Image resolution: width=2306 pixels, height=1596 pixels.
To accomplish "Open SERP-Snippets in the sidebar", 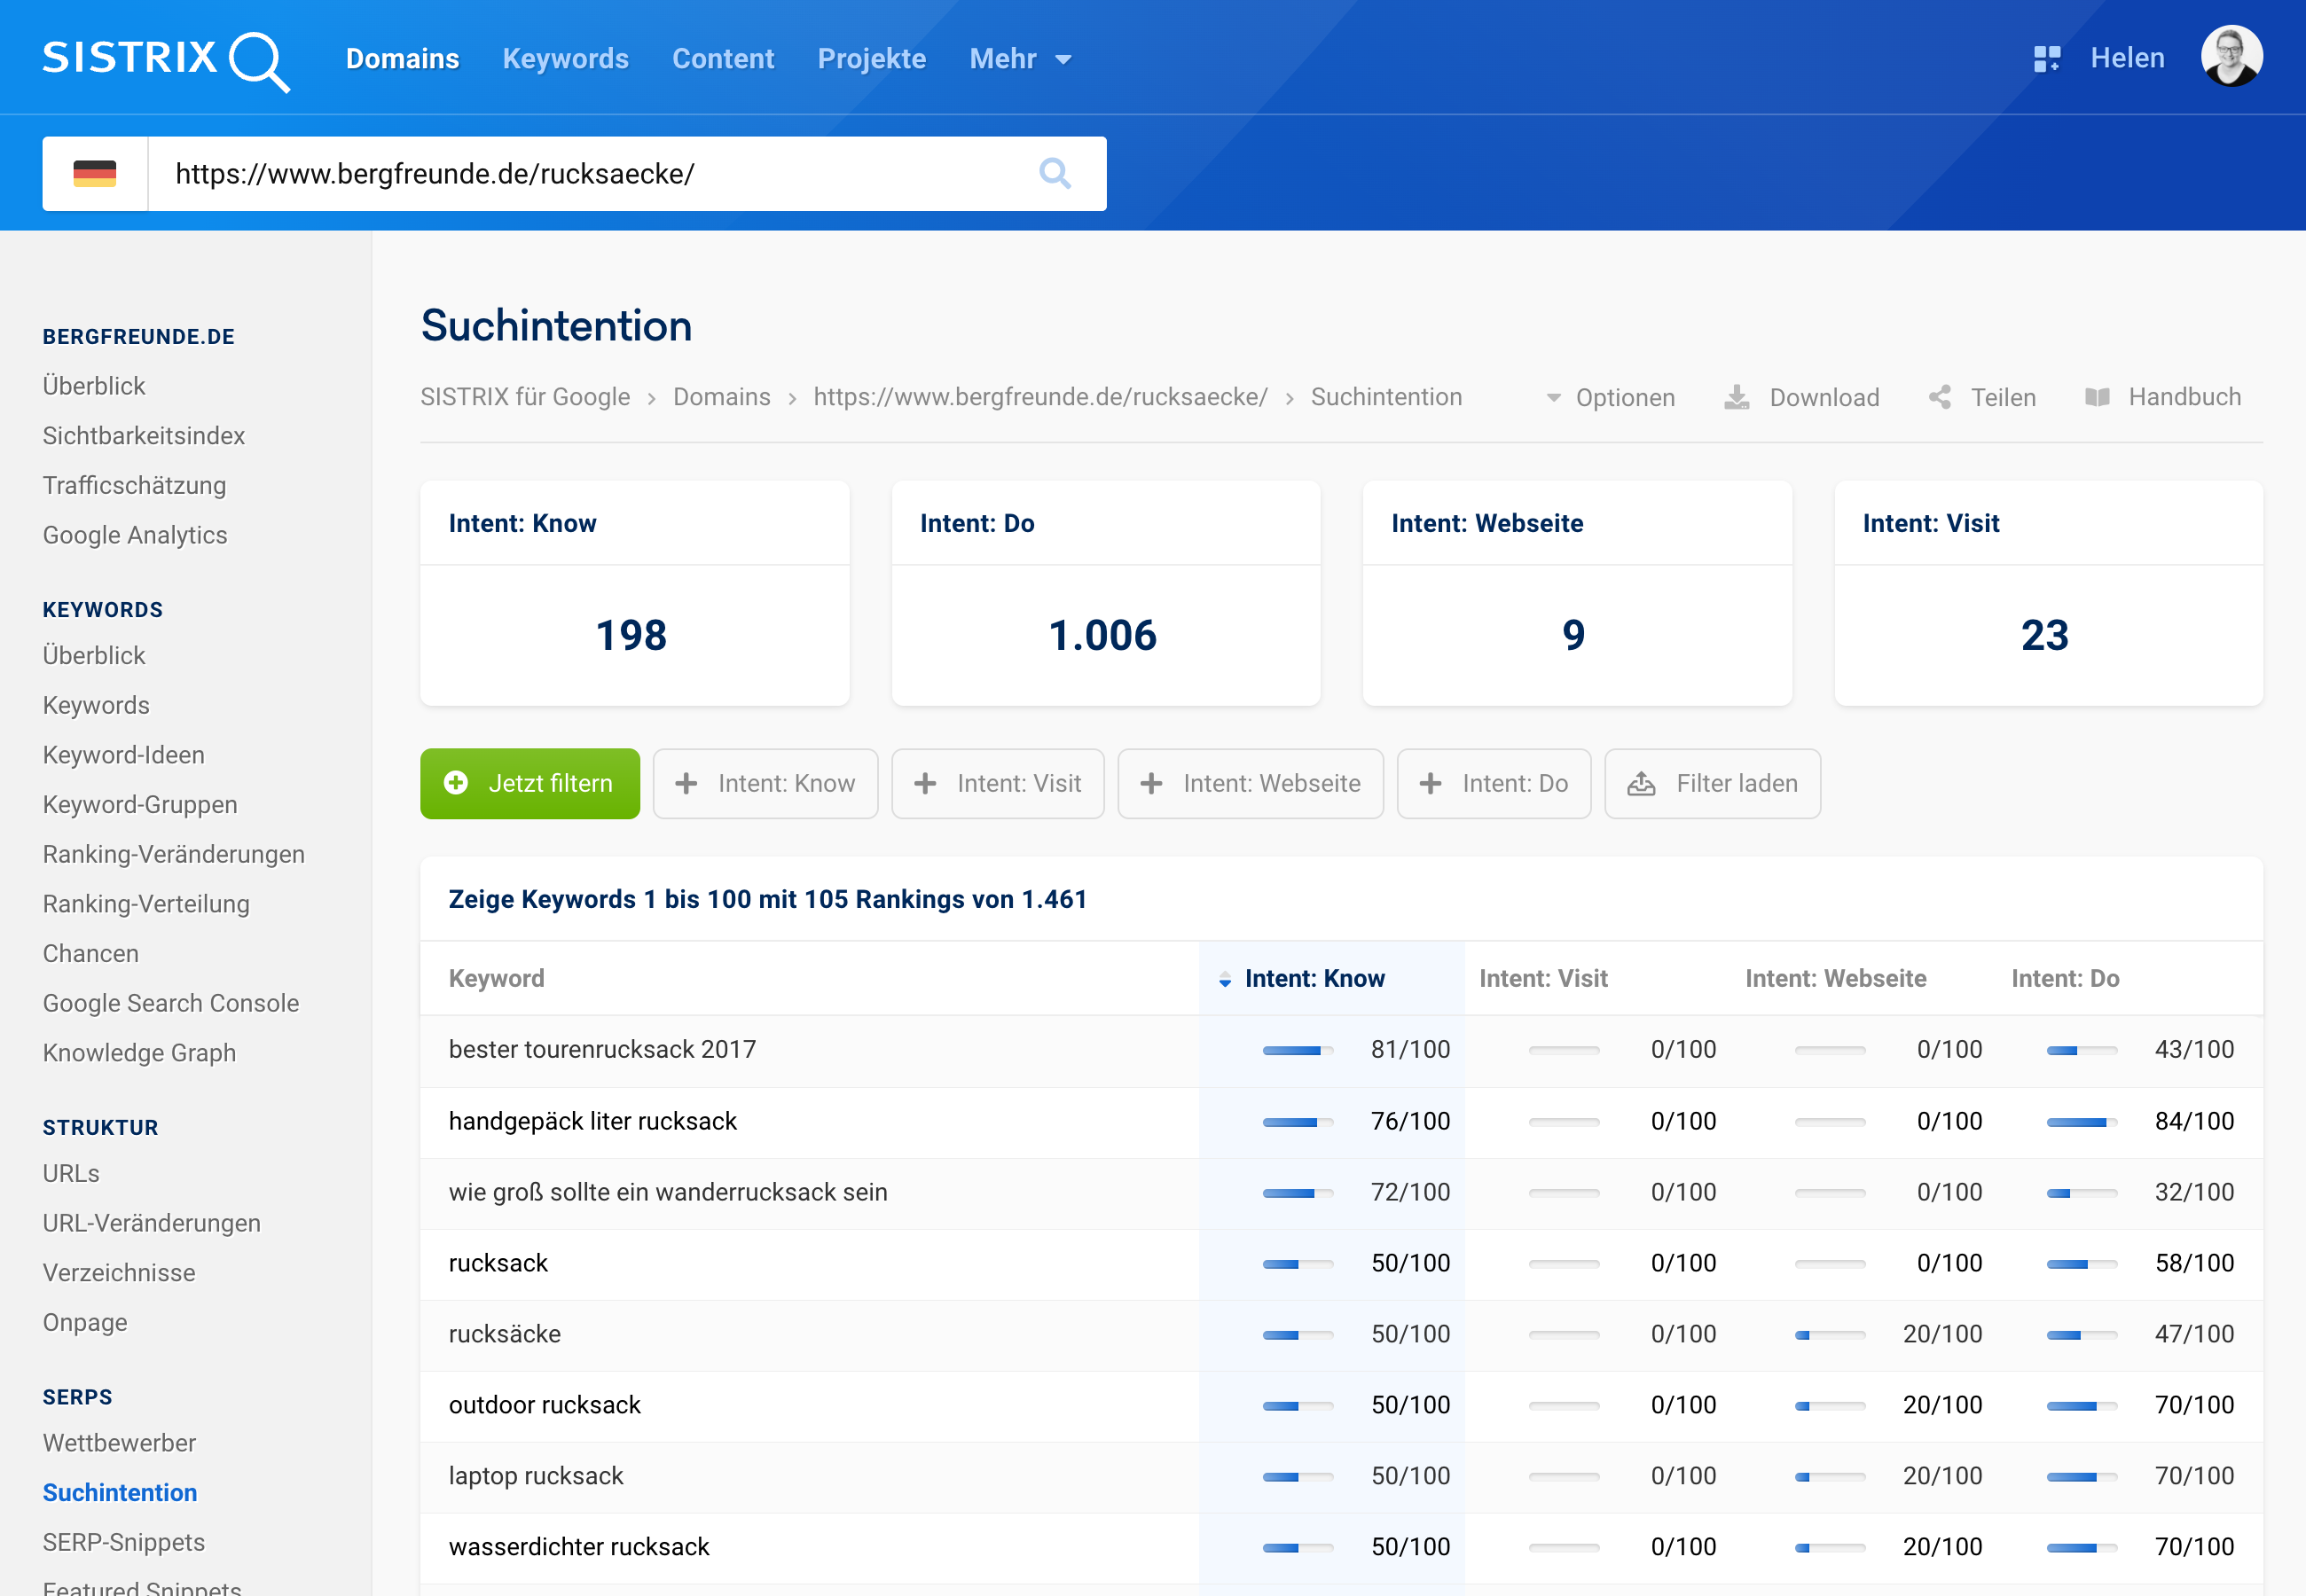I will pyautogui.click(x=124, y=1543).
